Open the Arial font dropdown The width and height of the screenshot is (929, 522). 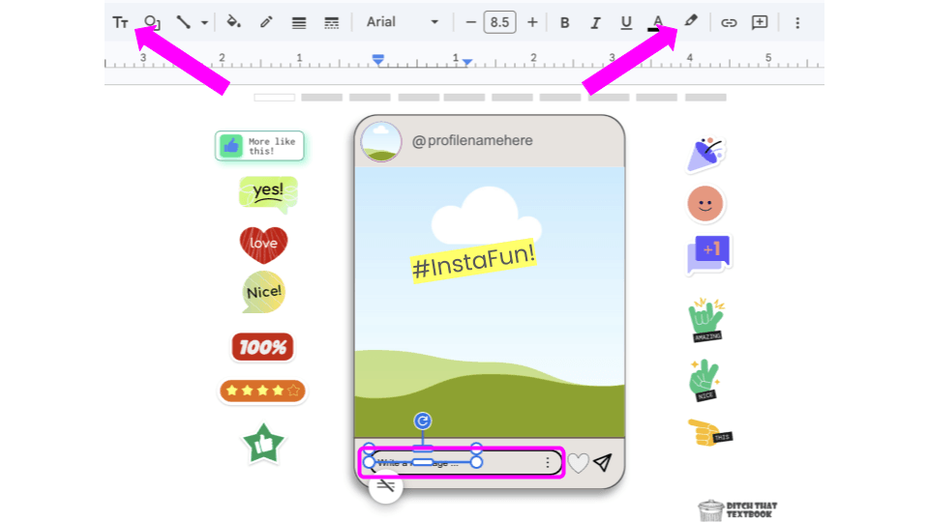[403, 22]
